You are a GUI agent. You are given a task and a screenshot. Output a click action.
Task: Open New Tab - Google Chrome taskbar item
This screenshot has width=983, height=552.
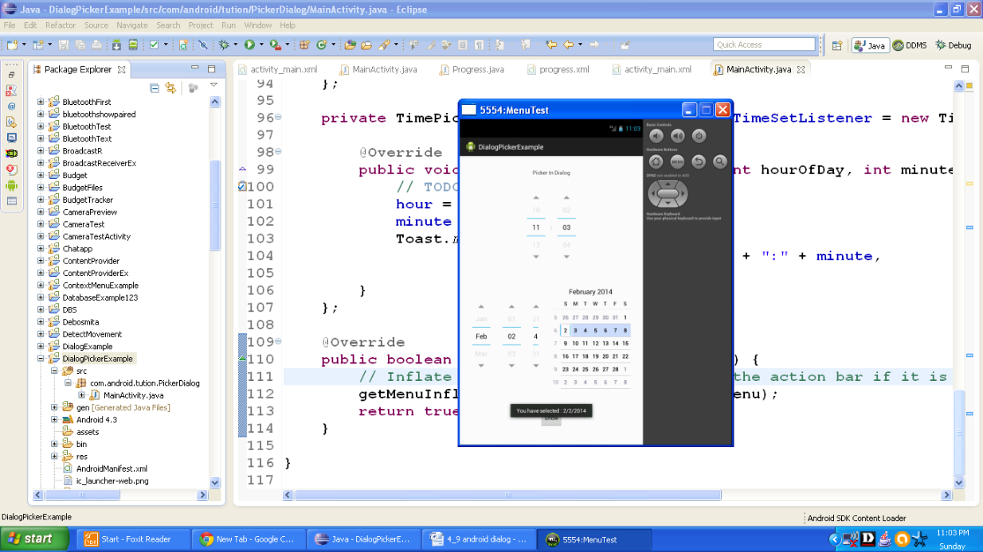tap(249, 539)
